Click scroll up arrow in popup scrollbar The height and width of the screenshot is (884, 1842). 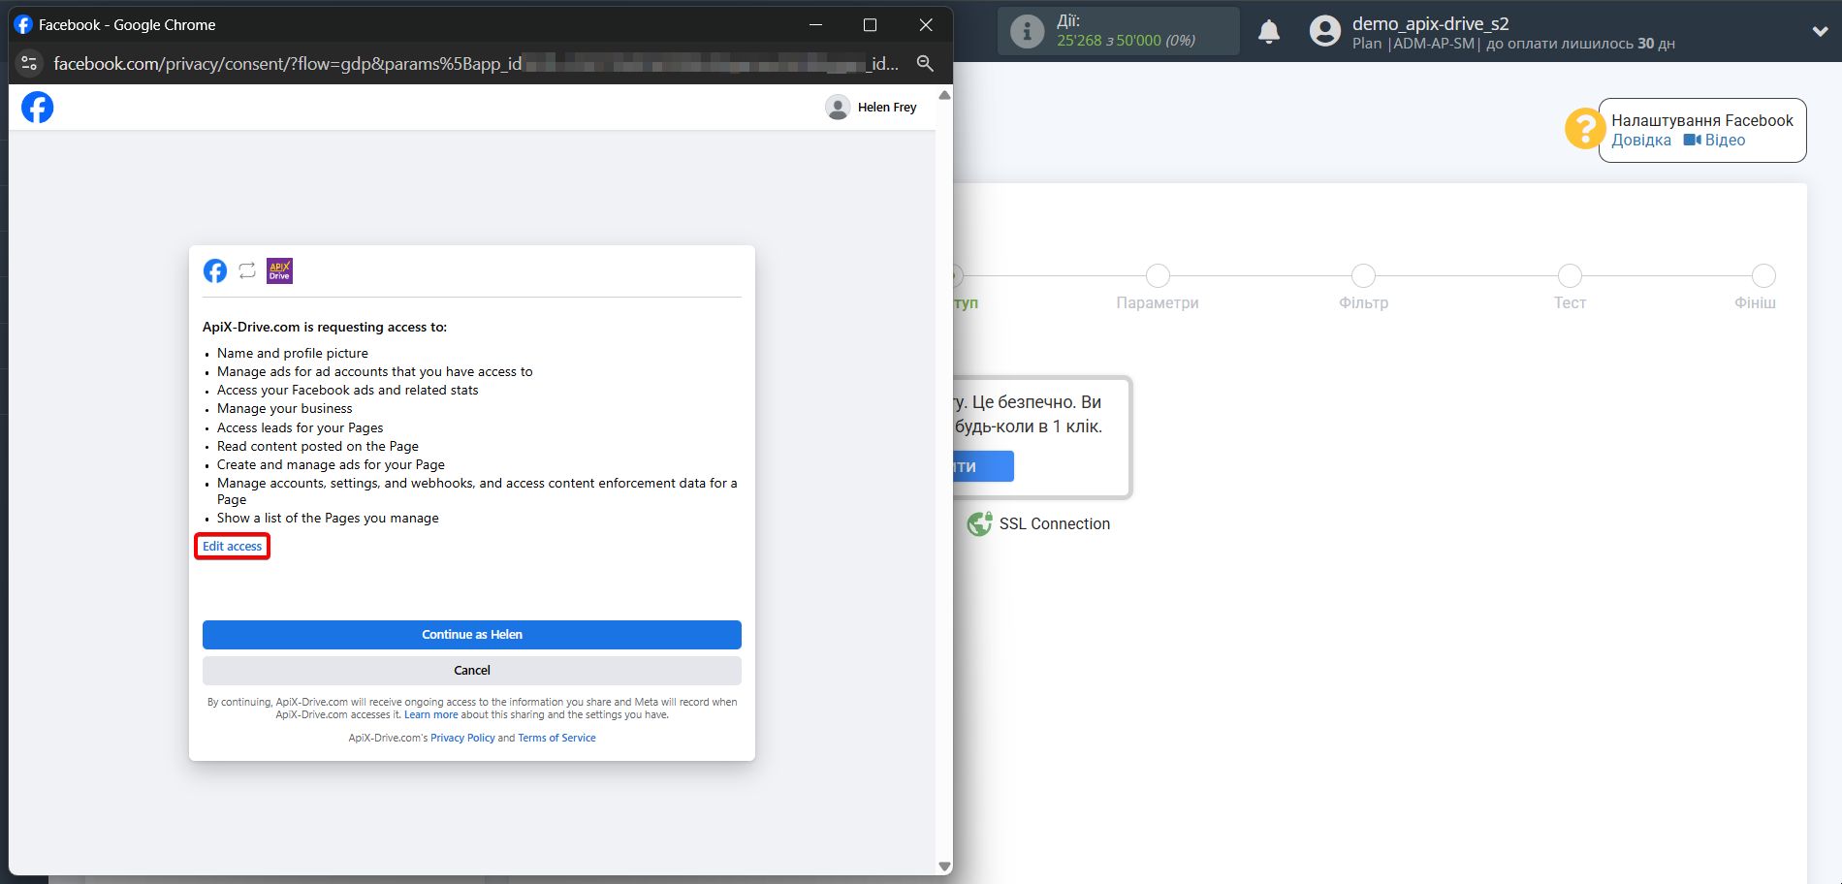pos(944,95)
